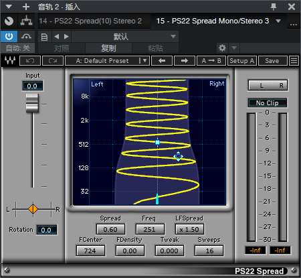The width and height of the screenshot is (301, 278).
Task: Click the FDensity value 0.00
Action: [x=130, y=251]
